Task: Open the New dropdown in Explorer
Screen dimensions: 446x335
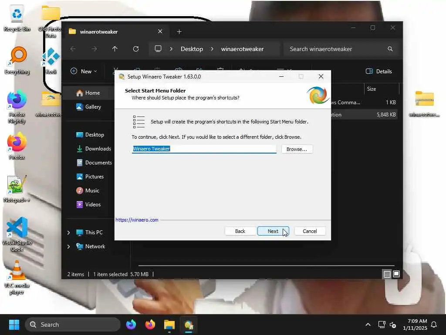Action: 84,71
